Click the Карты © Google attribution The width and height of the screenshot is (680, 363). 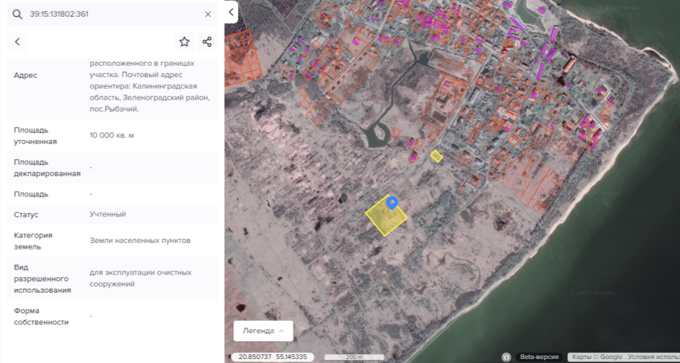click(598, 357)
